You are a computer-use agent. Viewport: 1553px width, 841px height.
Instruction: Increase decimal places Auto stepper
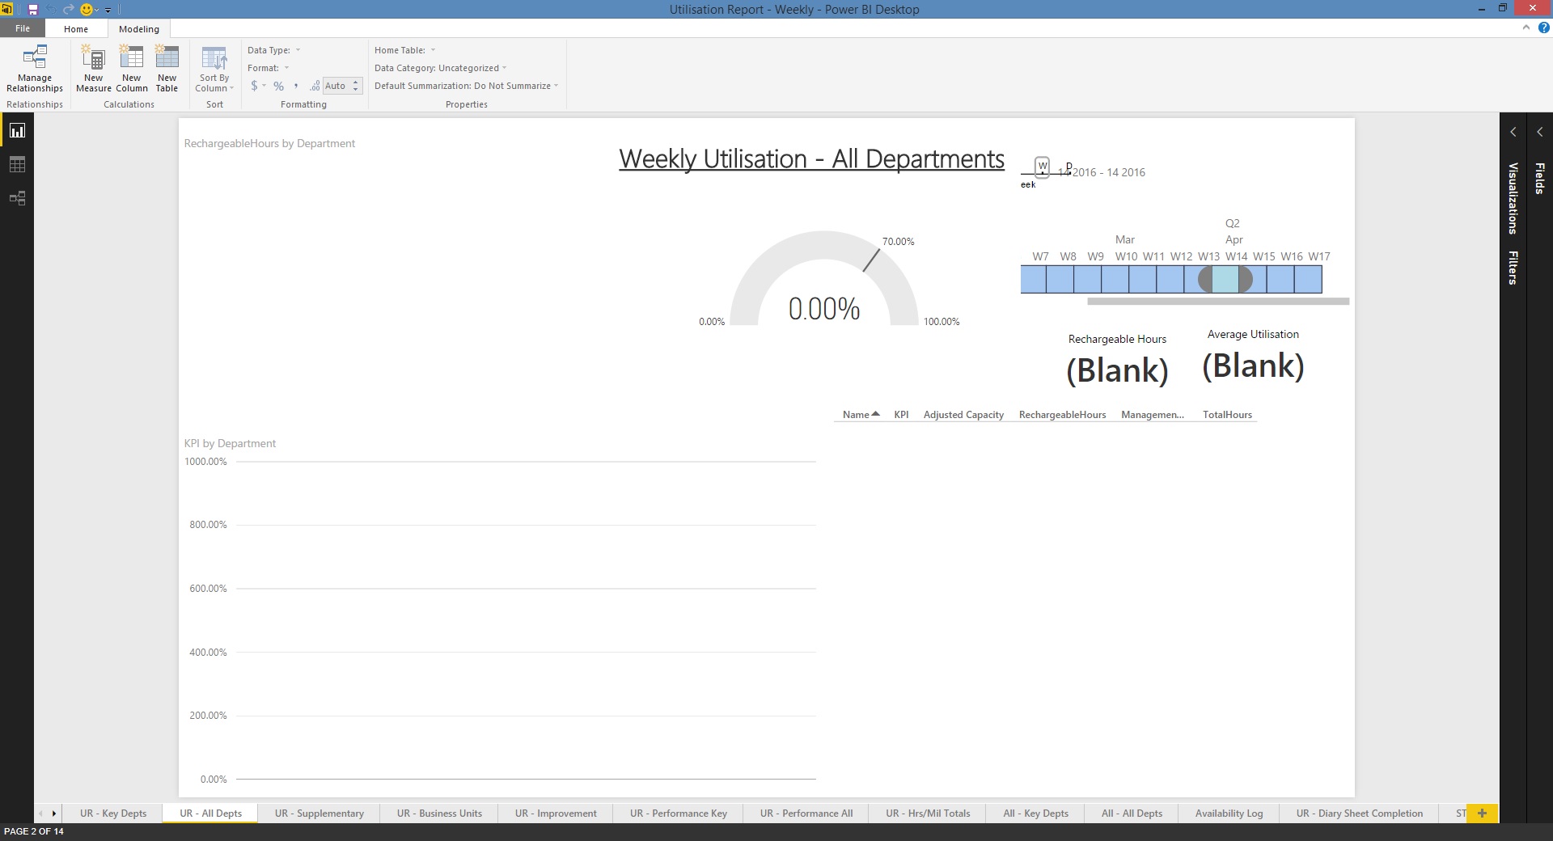(355, 82)
